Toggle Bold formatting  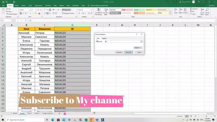coord(21,14)
